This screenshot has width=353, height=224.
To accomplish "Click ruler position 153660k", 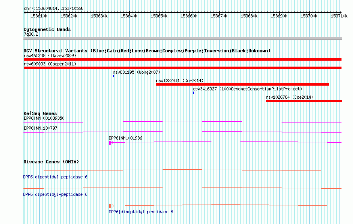I will (189, 16).
